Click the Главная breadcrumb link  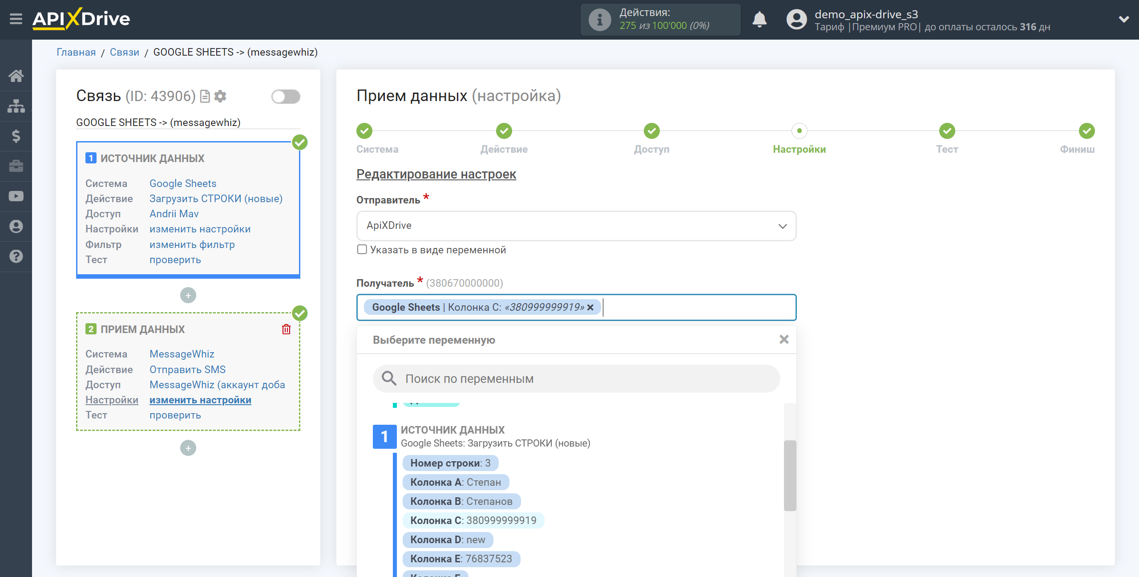[76, 52]
